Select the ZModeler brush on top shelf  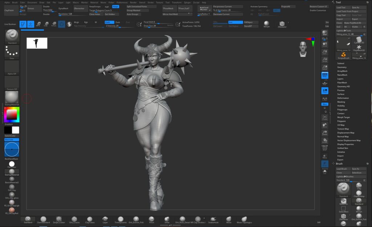click(282, 24)
